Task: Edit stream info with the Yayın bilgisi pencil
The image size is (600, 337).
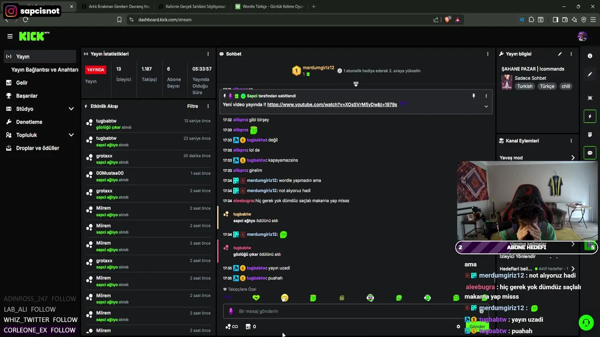Action: point(560,54)
